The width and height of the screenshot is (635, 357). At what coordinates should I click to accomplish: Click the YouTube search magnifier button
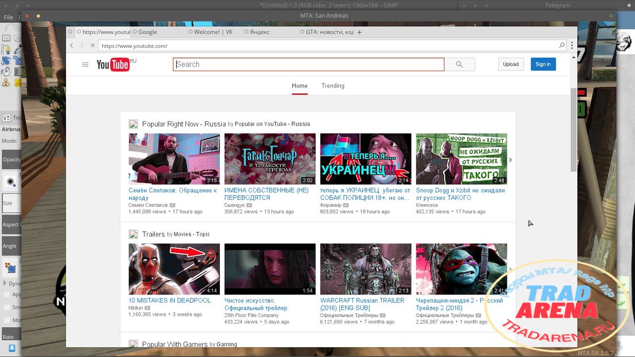(x=459, y=64)
